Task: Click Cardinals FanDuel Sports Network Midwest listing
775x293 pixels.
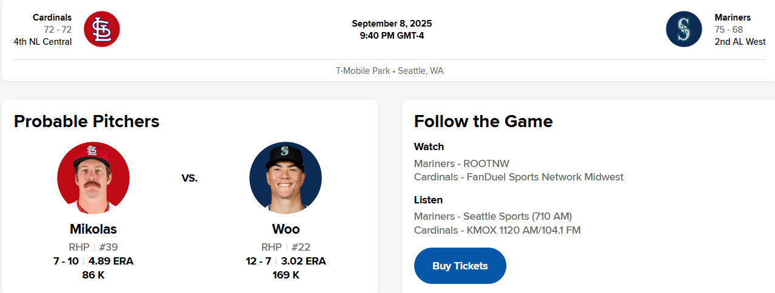Action: point(518,177)
